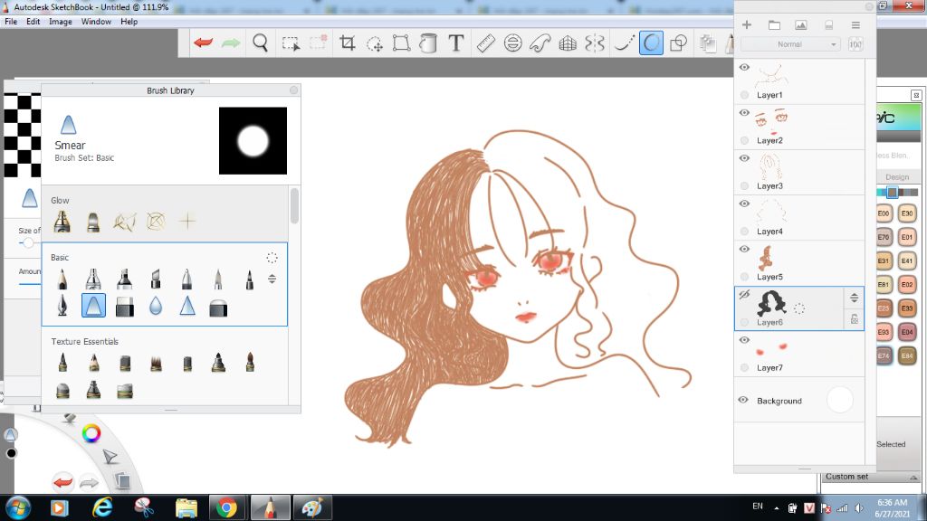
Task: Select first Texture Essentials brush
Action: pyautogui.click(x=62, y=362)
